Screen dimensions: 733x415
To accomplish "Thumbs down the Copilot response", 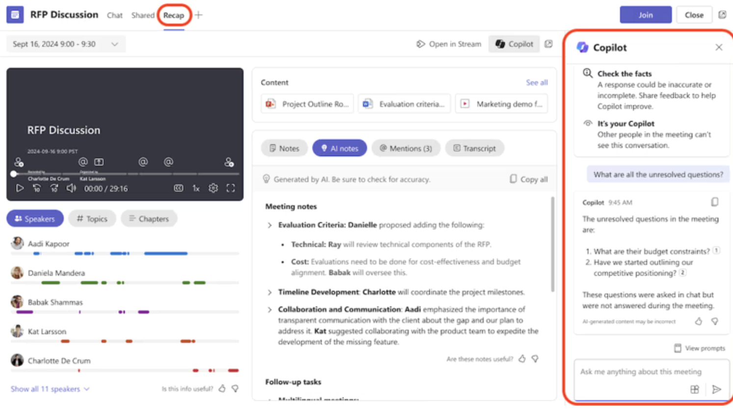I will [x=714, y=322].
